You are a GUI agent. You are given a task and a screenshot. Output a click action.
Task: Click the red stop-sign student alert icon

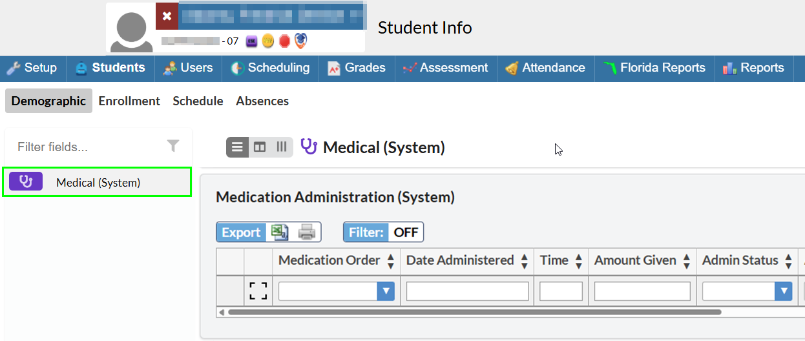(x=284, y=41)
